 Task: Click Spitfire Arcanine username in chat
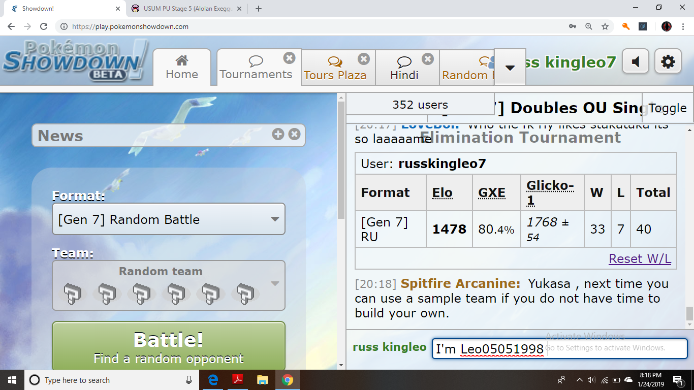coord(460,283)
